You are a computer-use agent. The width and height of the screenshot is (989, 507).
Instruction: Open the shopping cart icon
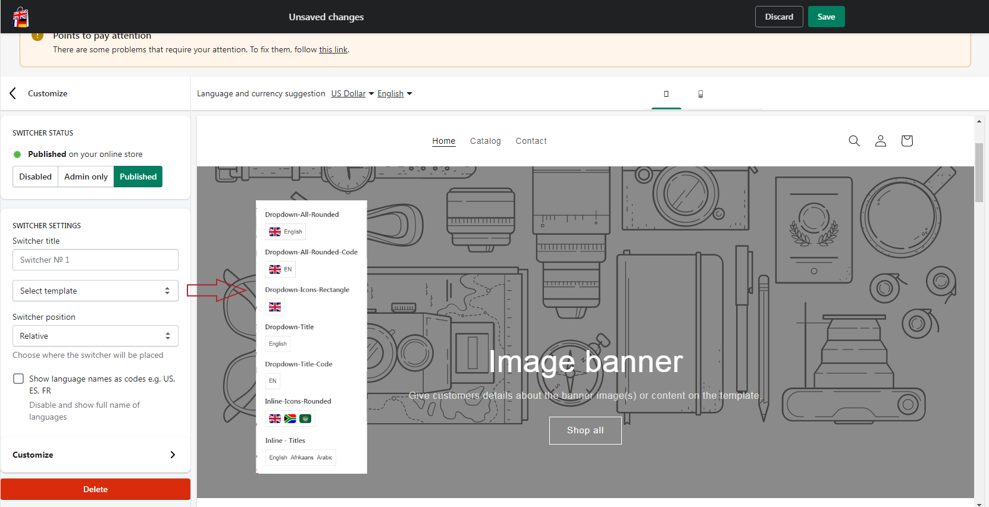point(907,141)
